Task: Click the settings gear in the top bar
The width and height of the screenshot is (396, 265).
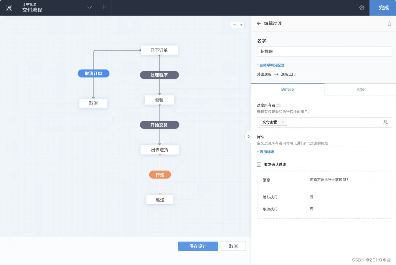Action: pos(362,8)
